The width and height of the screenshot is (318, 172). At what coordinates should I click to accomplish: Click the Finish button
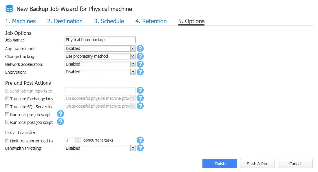220,164
